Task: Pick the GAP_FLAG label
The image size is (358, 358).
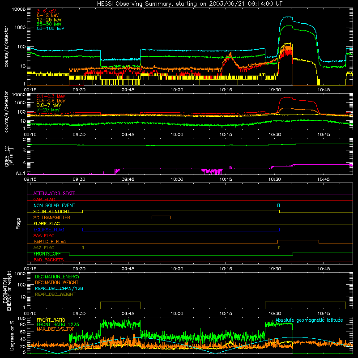Action: 44,199
